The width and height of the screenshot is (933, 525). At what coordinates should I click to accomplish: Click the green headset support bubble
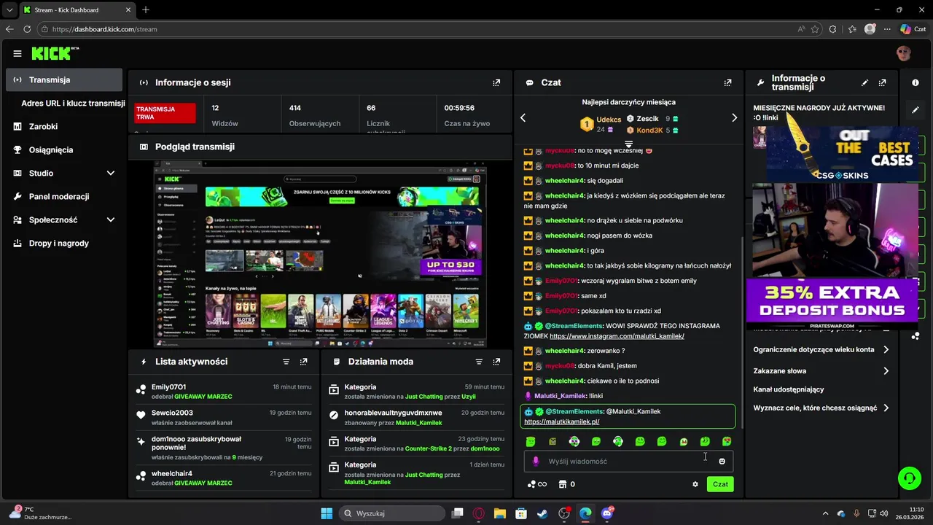click(x=910, y=478)
